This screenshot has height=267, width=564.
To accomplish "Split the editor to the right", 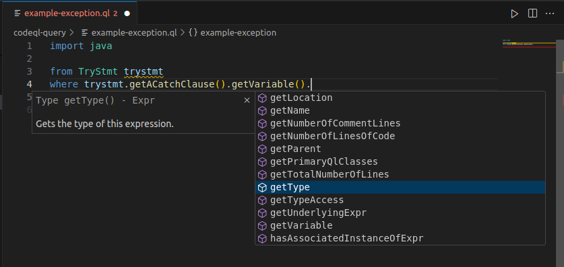I will [532, 13].
